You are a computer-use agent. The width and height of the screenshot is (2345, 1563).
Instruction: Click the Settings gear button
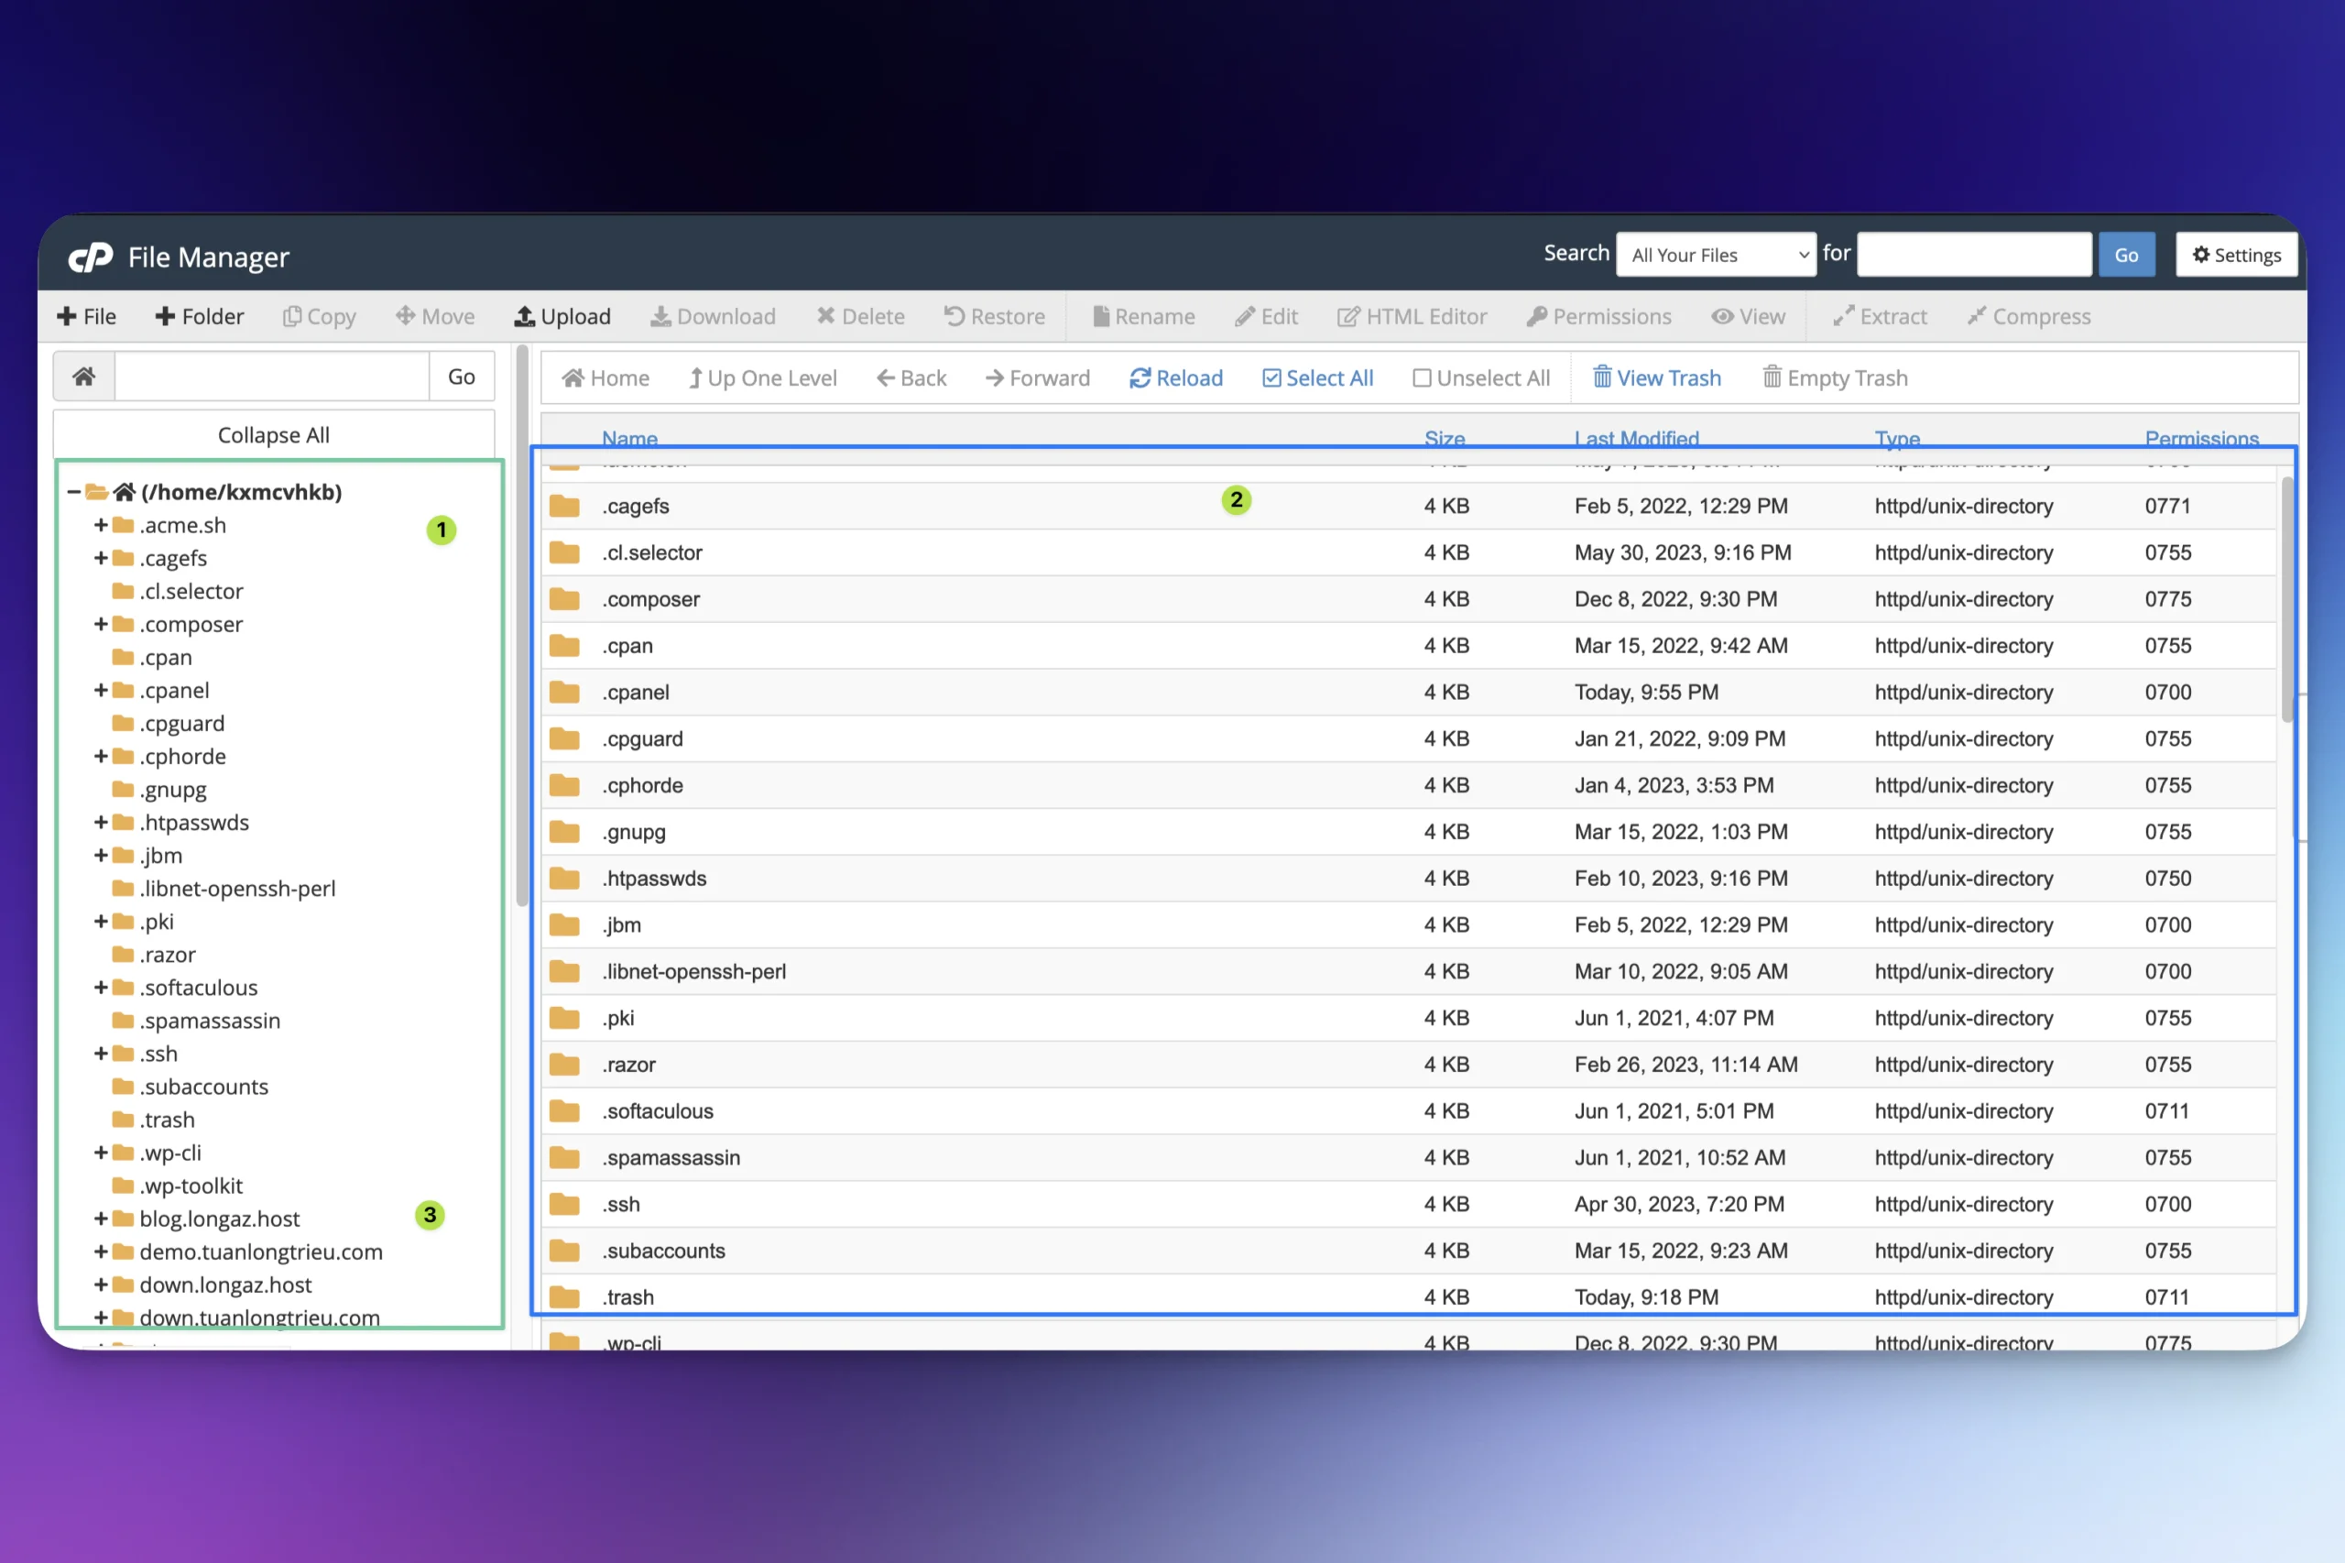click(x=2235, y=254)
